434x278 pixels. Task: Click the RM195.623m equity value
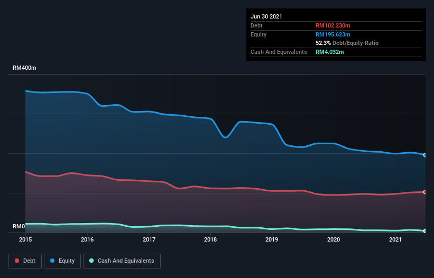(333, 34)
